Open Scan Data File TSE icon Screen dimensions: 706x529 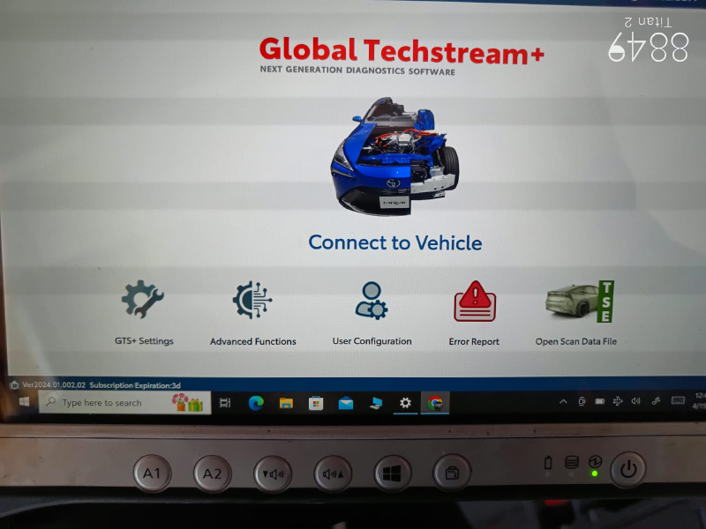pyautogui.click(x=580, y=301)
